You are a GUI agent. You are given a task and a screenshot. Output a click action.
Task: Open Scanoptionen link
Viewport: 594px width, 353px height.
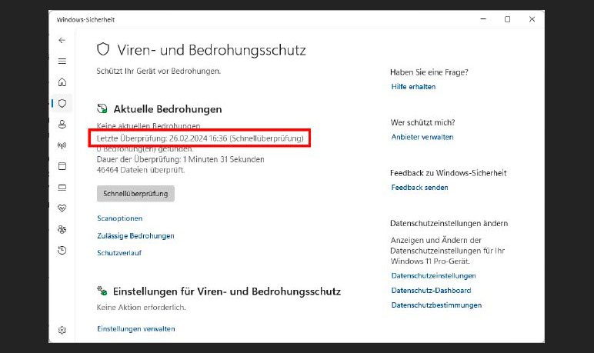(x=120, y=218)
